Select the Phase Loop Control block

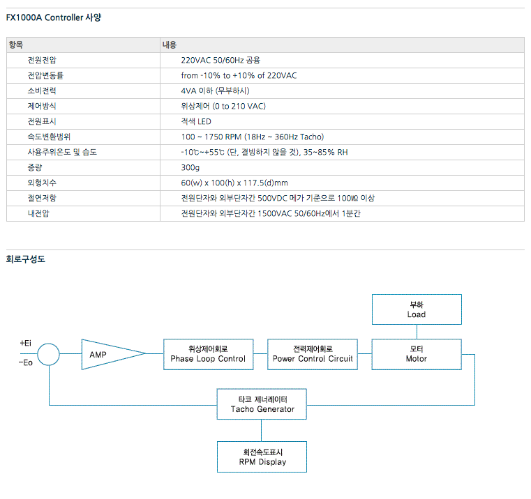(x=208, y=354)
